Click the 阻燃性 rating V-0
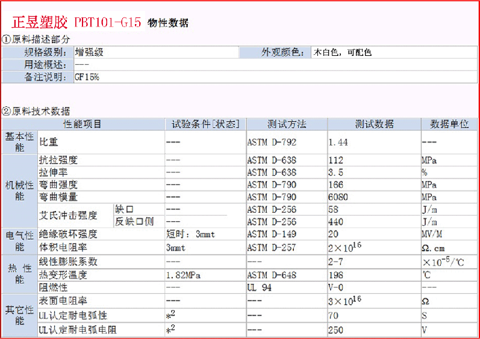 coord(335,287)
